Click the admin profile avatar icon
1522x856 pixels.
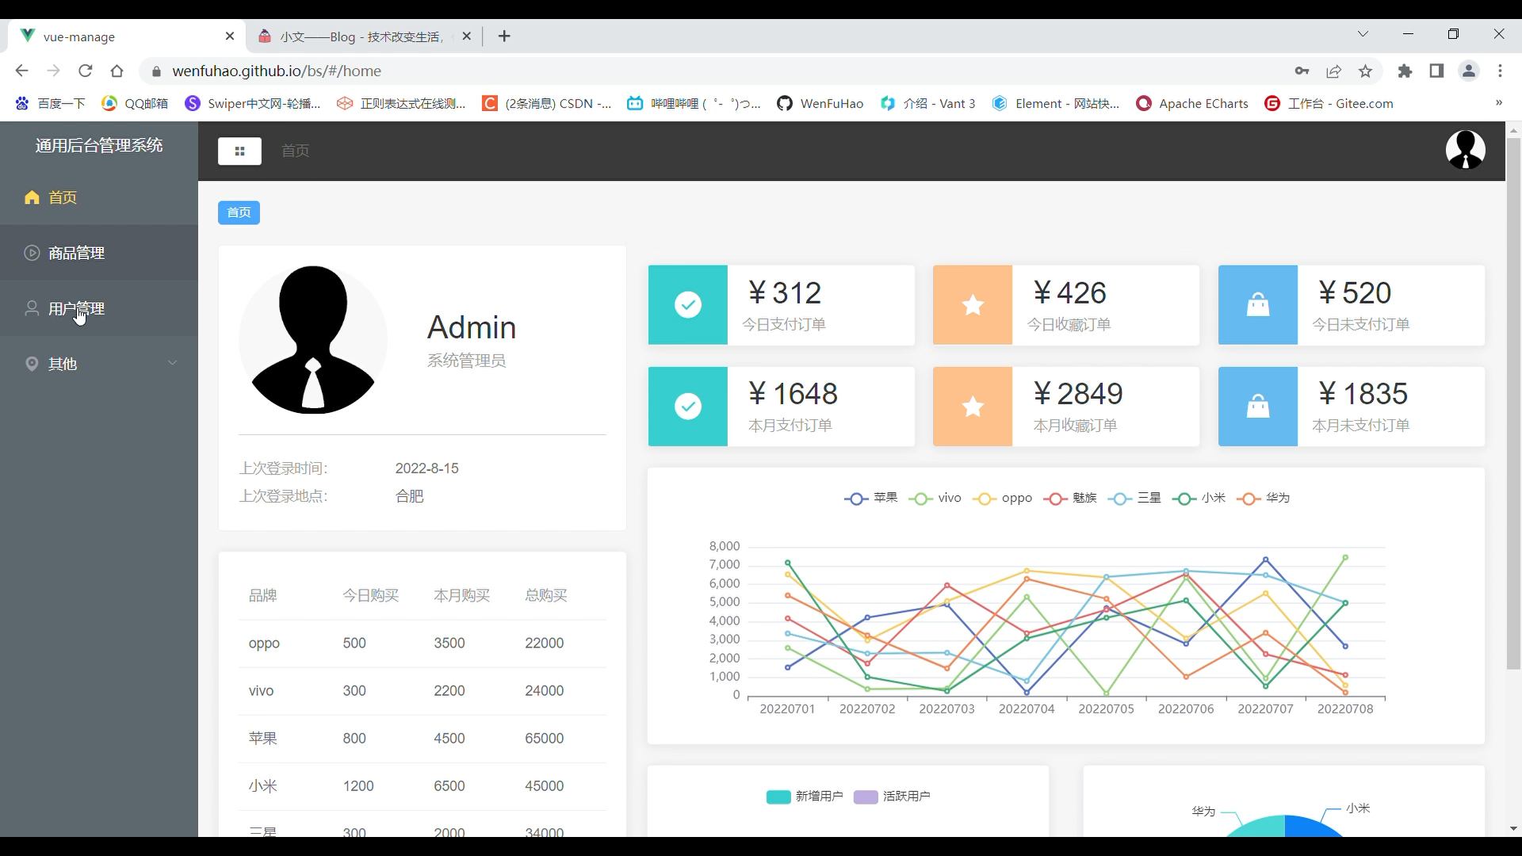1466,150
